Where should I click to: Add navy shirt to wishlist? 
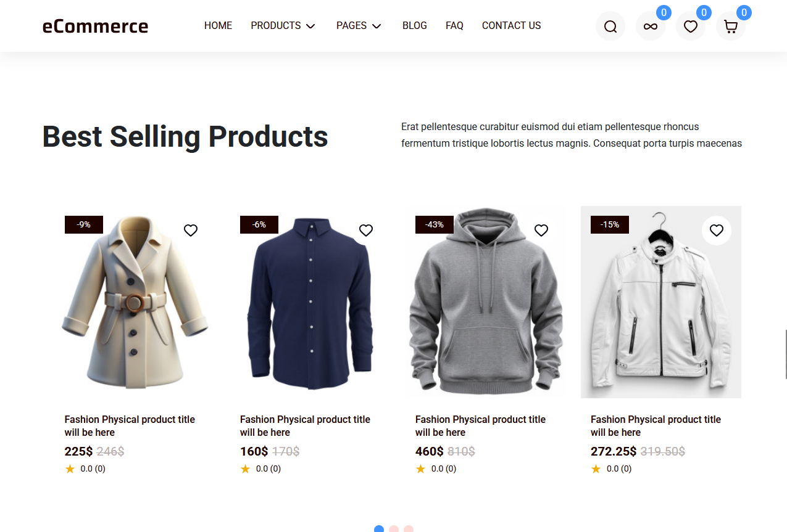coord(366,231)
